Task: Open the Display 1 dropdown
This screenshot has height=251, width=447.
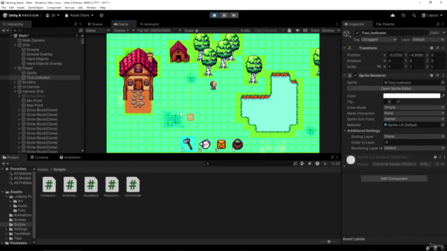Action: click(x=124, y=31)
